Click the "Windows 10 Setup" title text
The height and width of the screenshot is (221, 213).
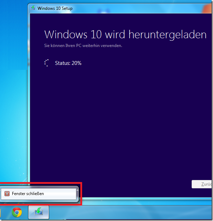(55, 8)
